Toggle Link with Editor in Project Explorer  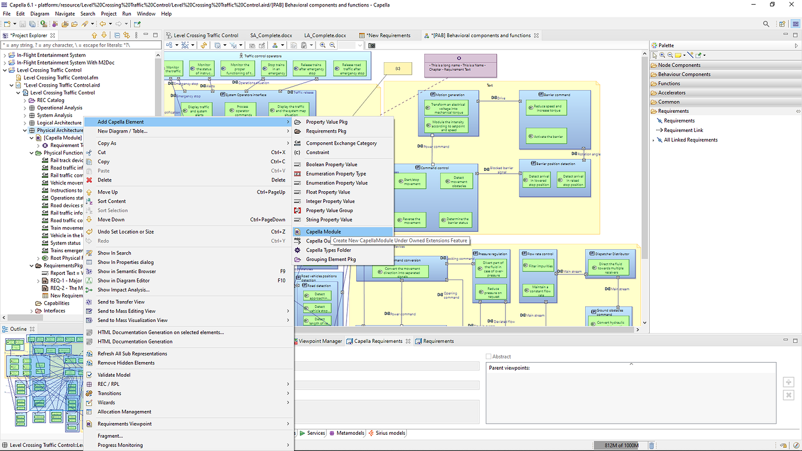[x=127, y=35]
